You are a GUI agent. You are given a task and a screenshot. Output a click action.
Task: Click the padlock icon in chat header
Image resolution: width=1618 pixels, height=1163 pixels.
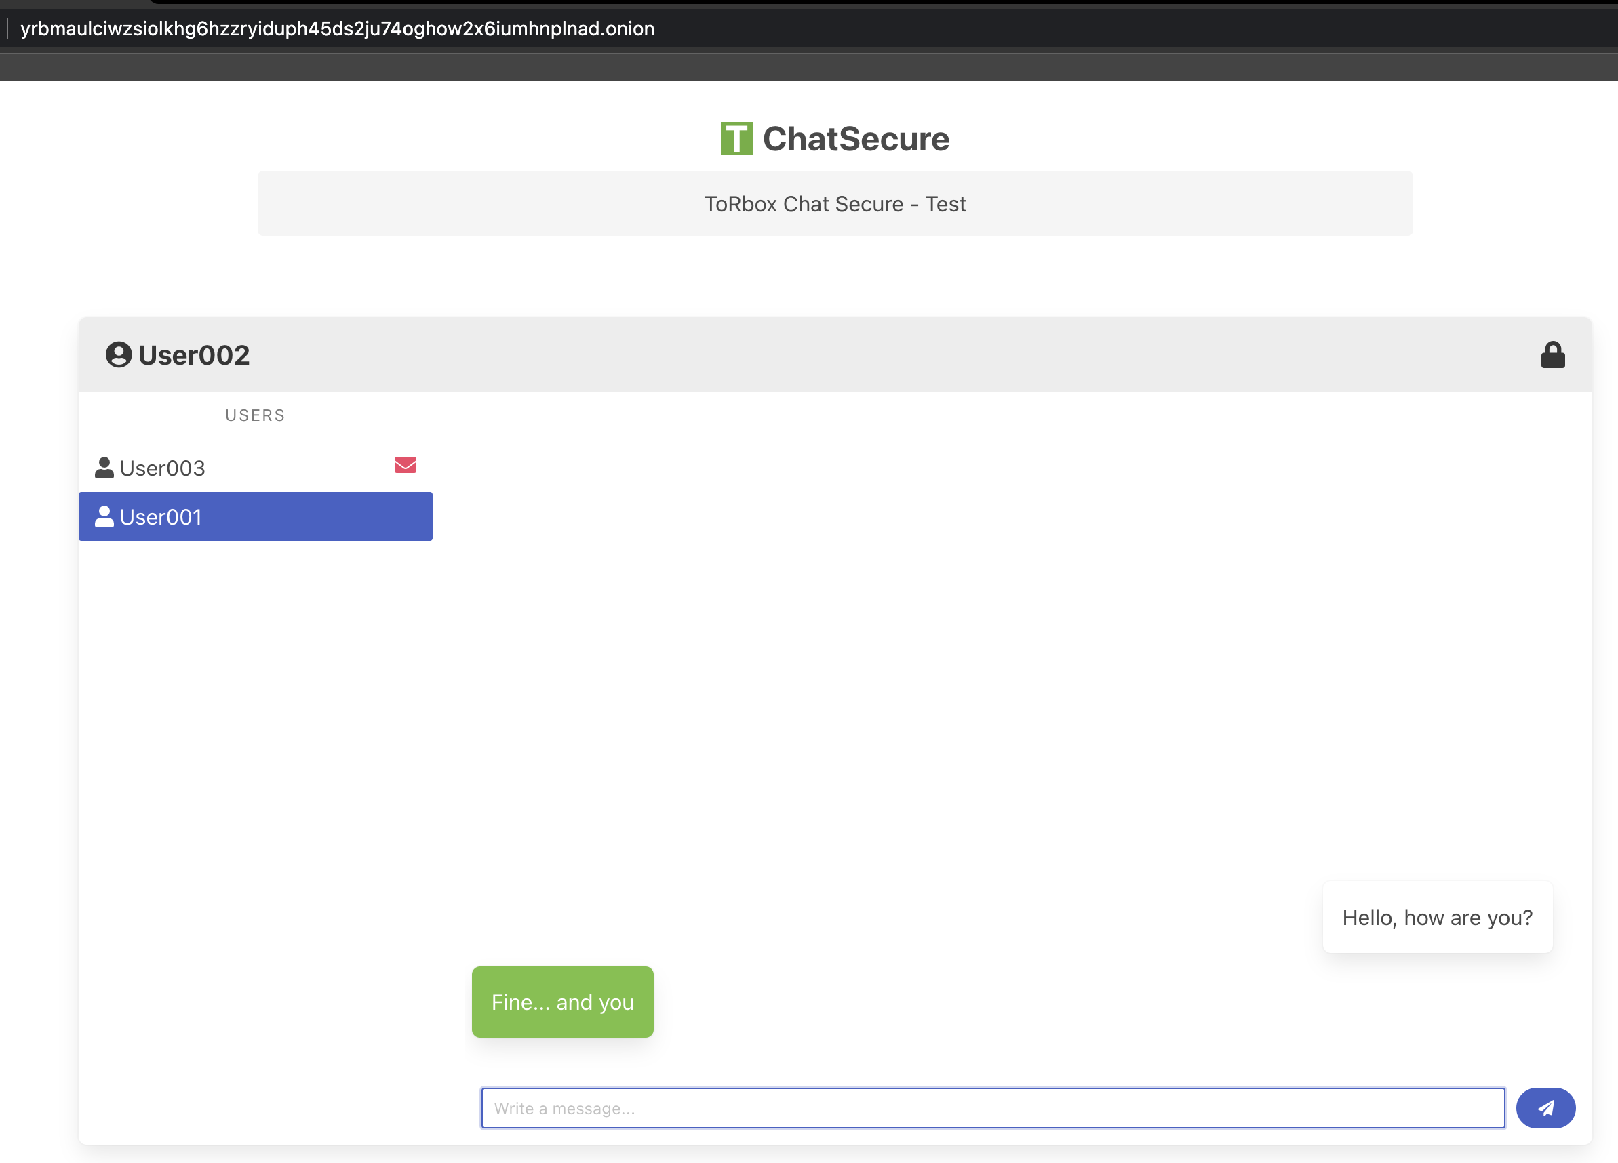(x=1552, y=354)
